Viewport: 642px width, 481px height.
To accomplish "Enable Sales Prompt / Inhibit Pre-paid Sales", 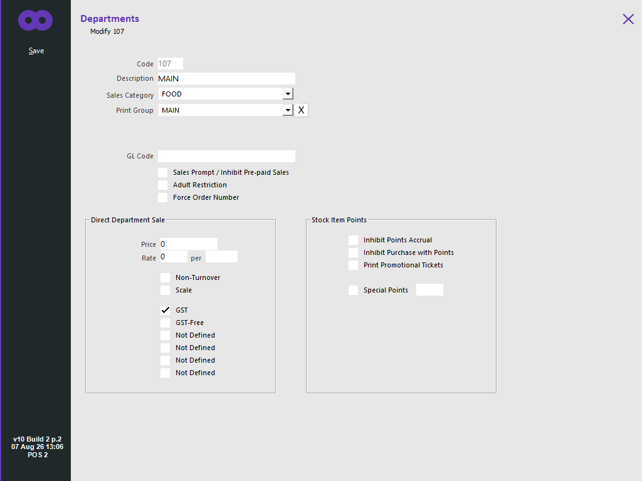I will coord(162,172).
